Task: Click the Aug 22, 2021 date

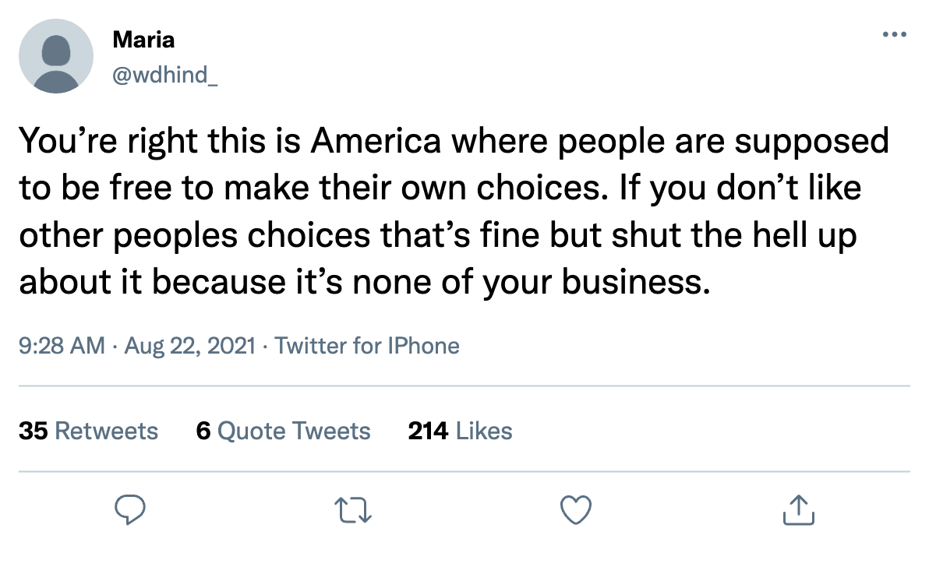Action: point(188,345)
